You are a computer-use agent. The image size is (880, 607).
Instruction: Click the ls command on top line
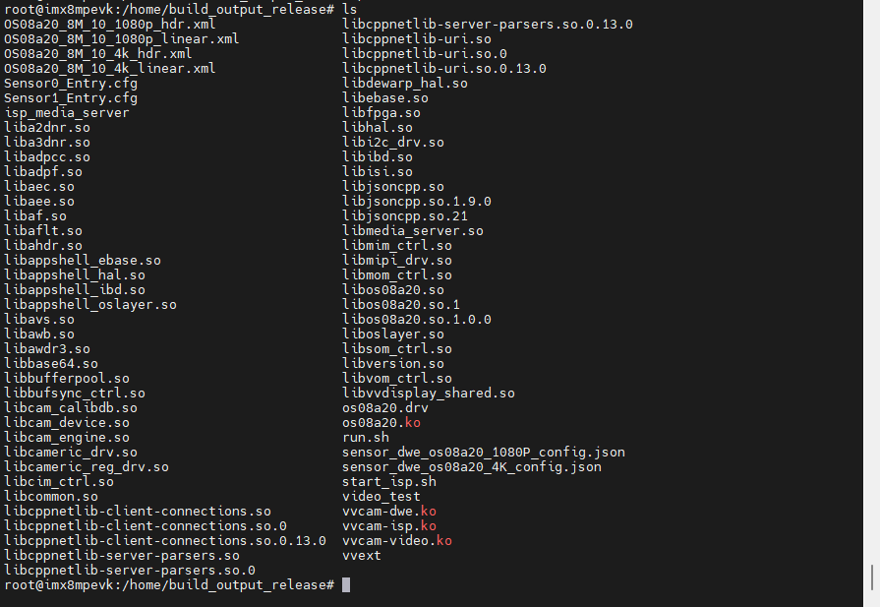pyautogui.click(x=350, y=10)
